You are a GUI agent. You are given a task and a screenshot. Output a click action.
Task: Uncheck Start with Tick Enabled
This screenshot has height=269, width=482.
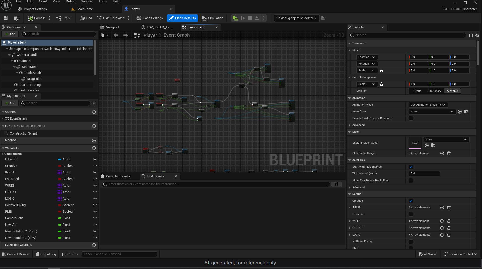(411, 167)
